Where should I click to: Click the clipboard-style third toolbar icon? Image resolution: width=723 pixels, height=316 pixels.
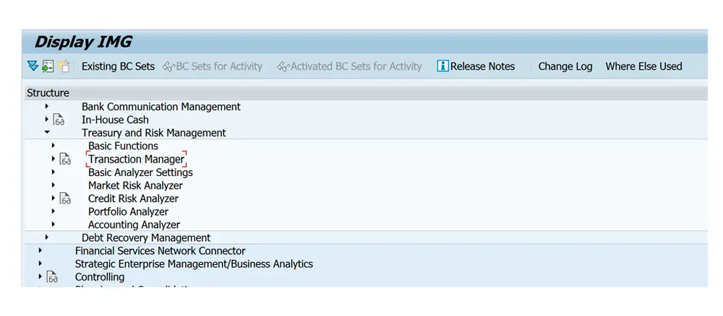[x=64, y=66]
